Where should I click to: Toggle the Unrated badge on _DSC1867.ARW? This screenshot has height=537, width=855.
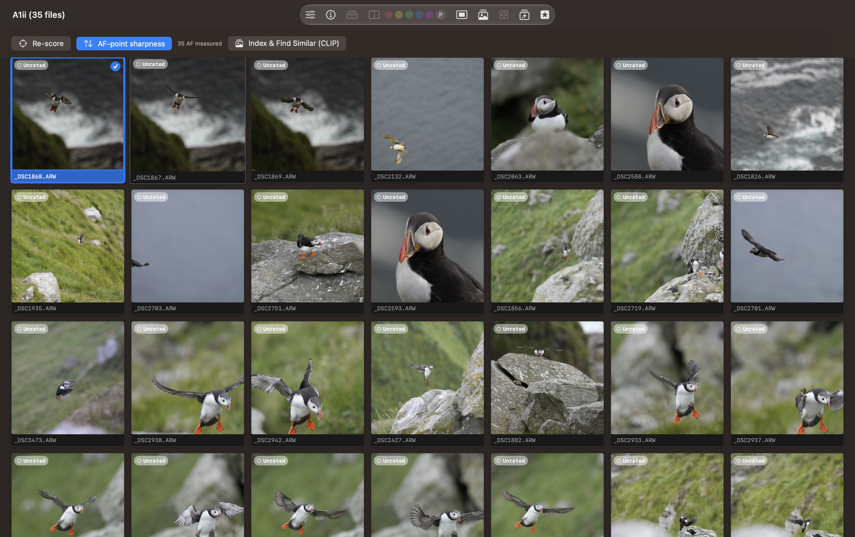click(150, 64)
